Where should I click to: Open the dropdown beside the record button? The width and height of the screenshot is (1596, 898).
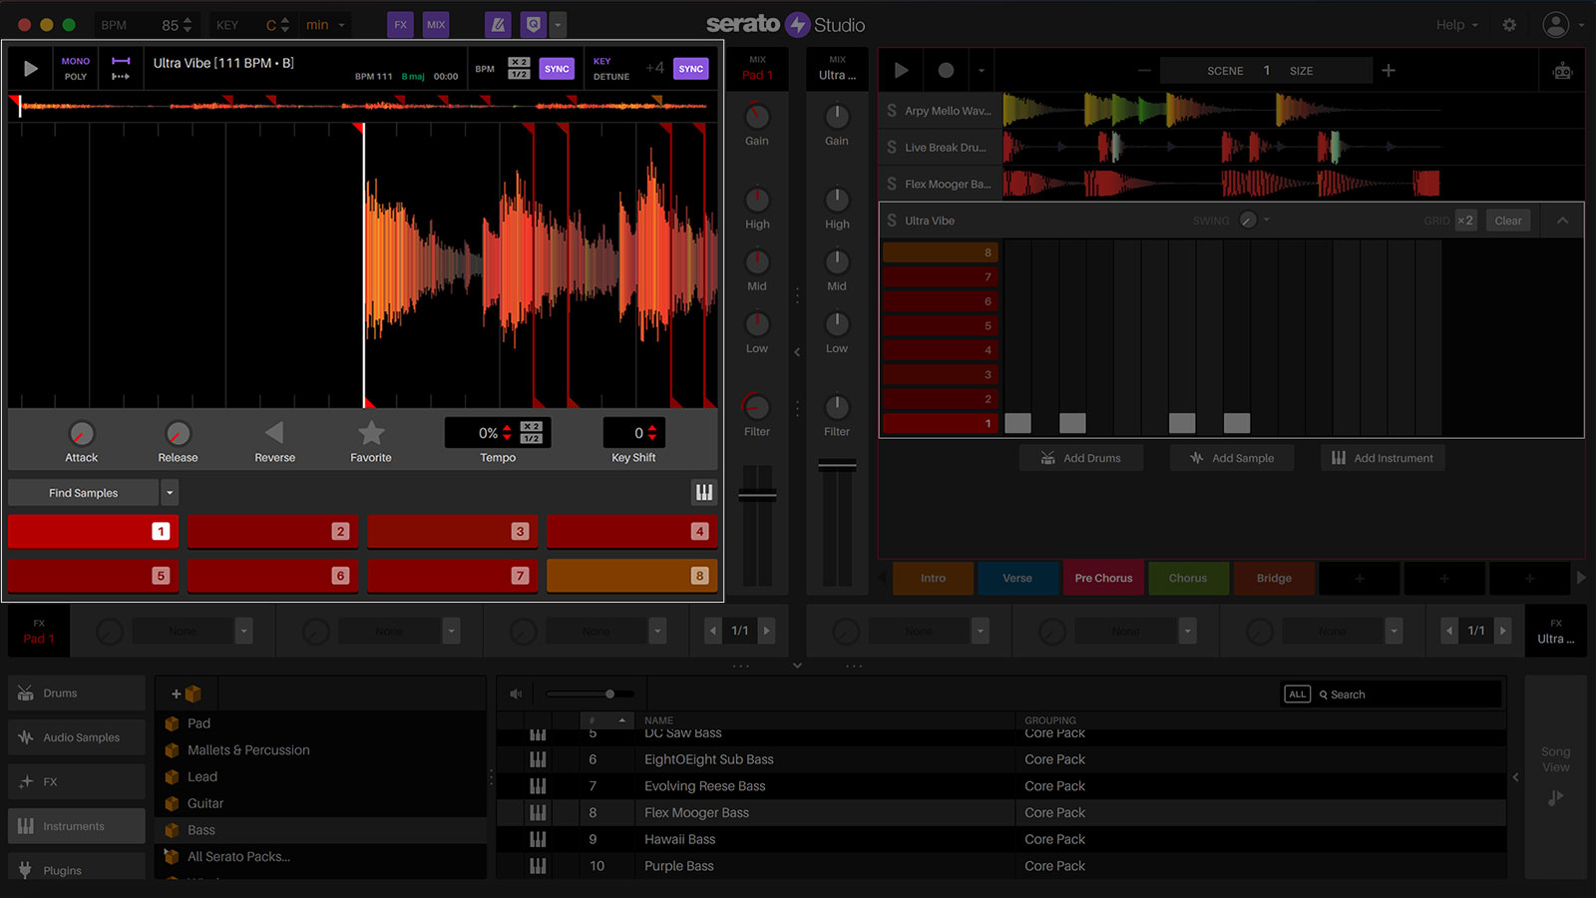click(x=982, y=70)
